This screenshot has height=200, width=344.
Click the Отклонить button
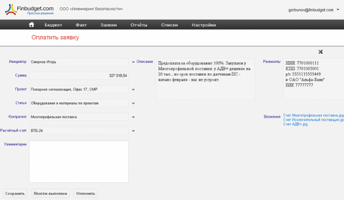tap(86, 193)
